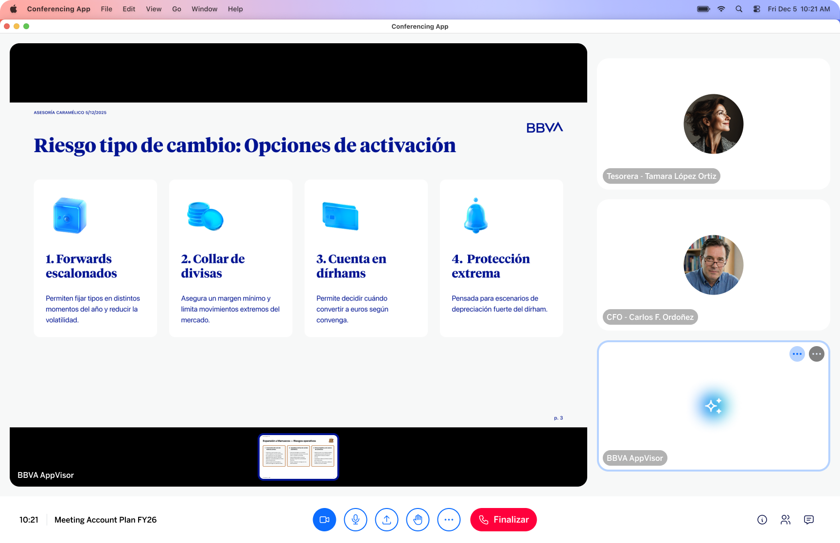
Task: Click the BBVA logo on the slide
Action: (x=544, y=127)
